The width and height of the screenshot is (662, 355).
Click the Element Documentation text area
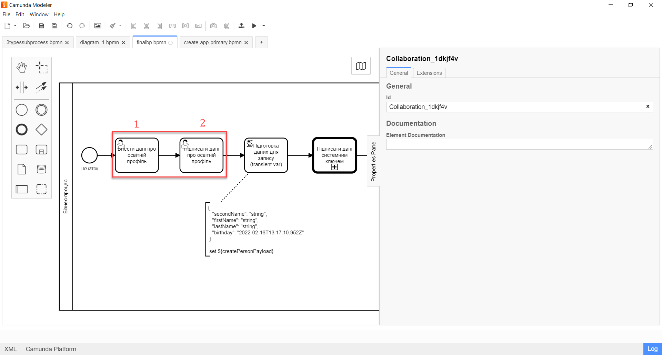[519, 144]
